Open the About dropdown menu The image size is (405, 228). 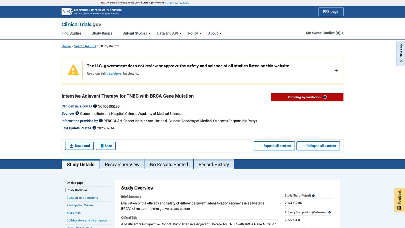pos(215,33)
